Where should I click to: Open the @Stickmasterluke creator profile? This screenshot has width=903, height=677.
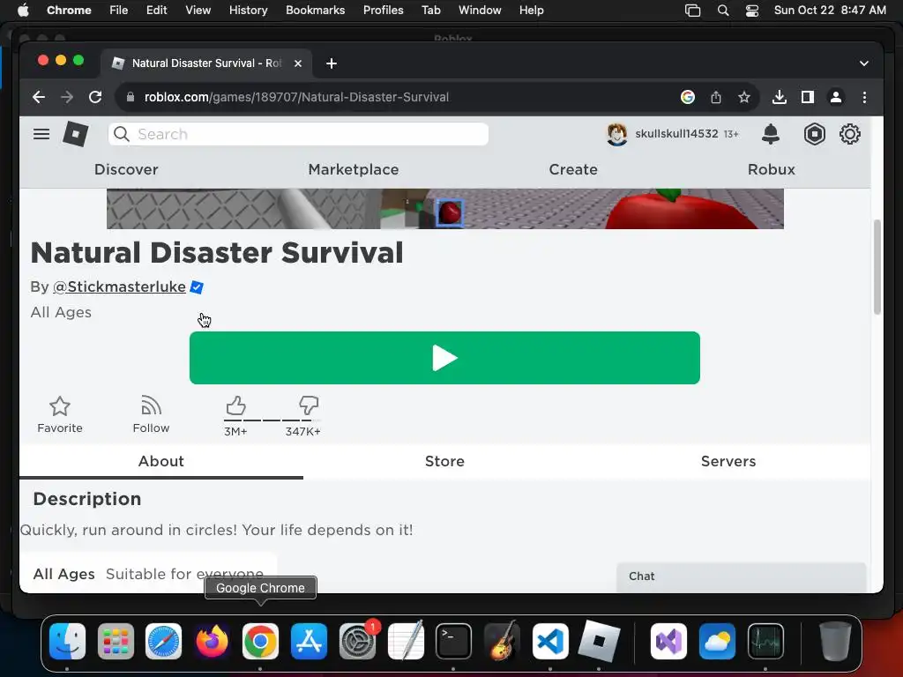[119, 287]
